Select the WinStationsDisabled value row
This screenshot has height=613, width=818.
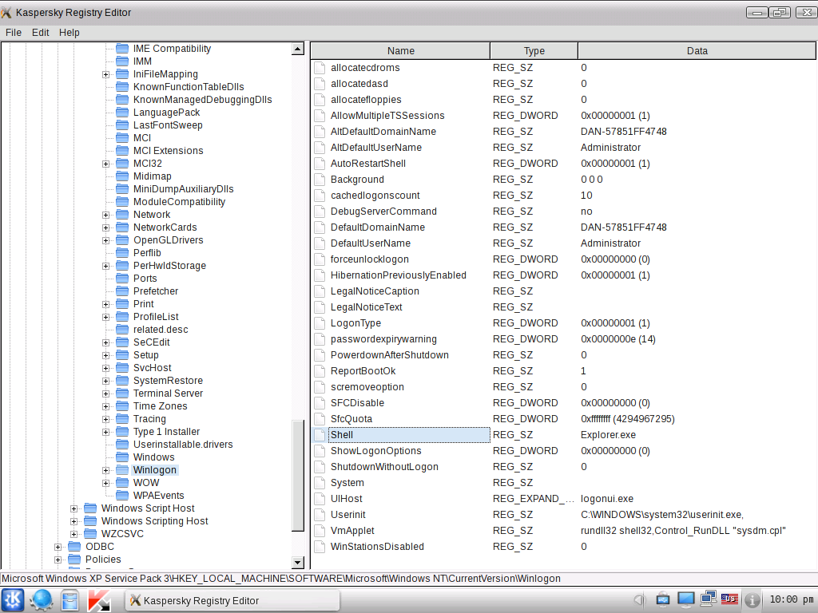[563, 546]
